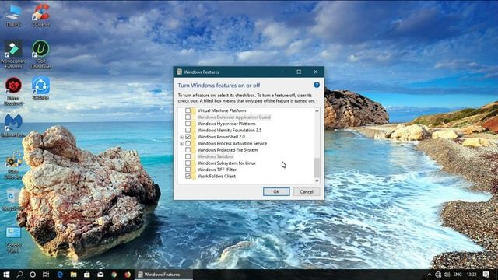Viewport: 498px width, 280px height.
Task: Open ENG language indicator in tray
Action: (x=458, y=275)
